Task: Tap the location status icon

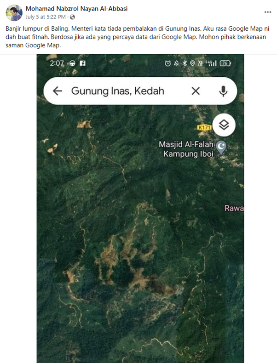Action: coord(192,63)
